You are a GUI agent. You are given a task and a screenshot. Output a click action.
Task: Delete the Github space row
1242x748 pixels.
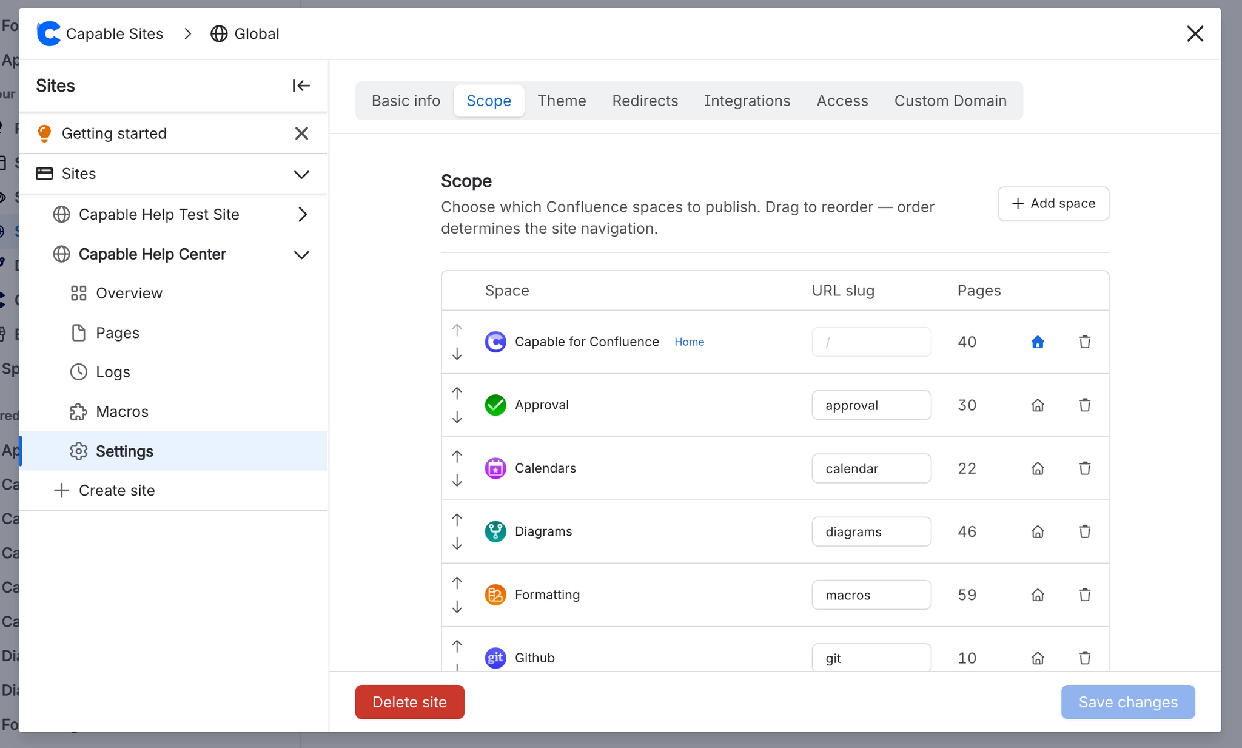(1085, 658)
